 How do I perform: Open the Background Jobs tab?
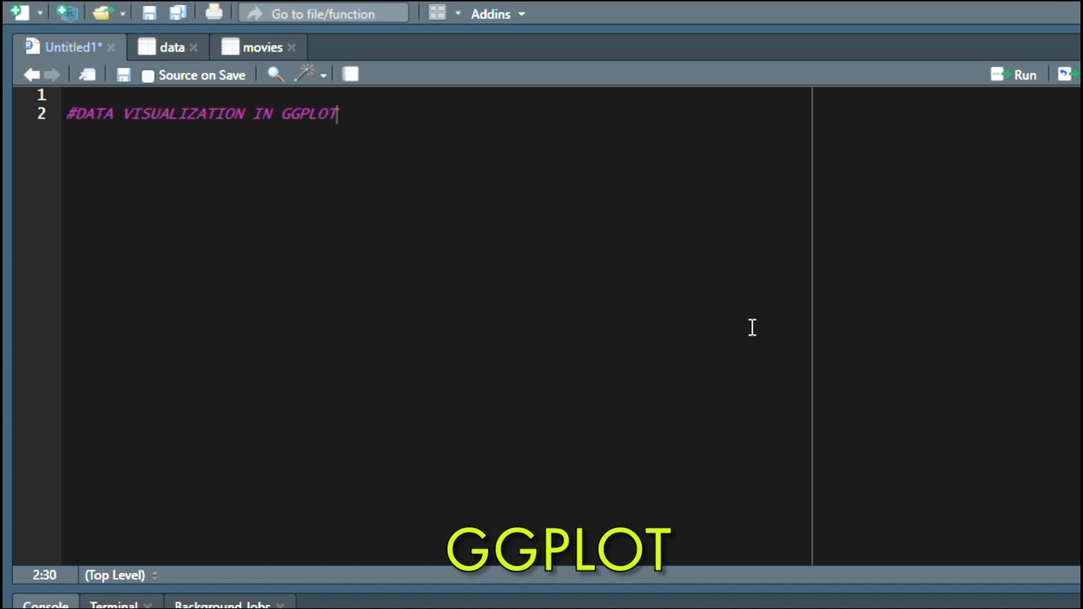(222, 605)
